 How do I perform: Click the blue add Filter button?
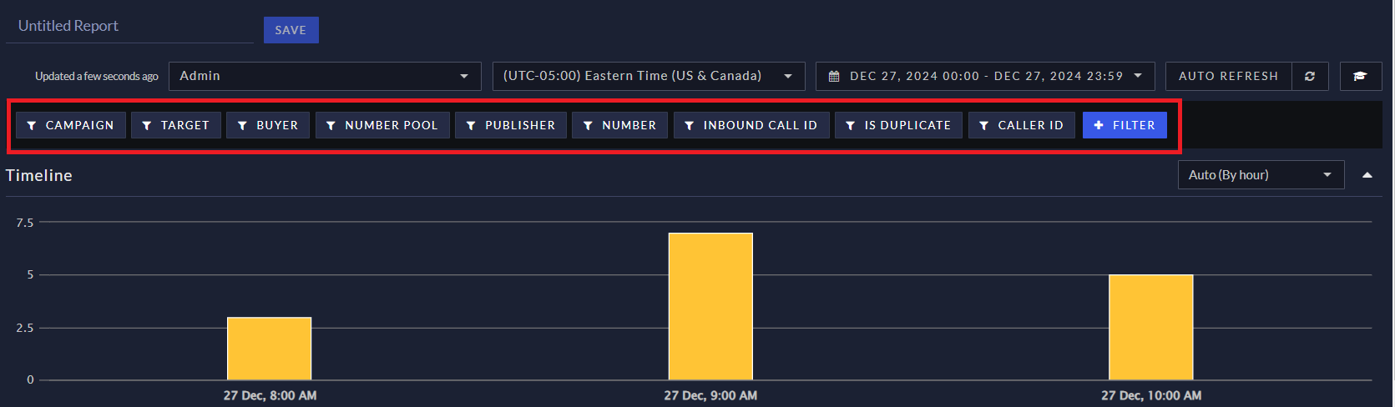point(1125,125)
